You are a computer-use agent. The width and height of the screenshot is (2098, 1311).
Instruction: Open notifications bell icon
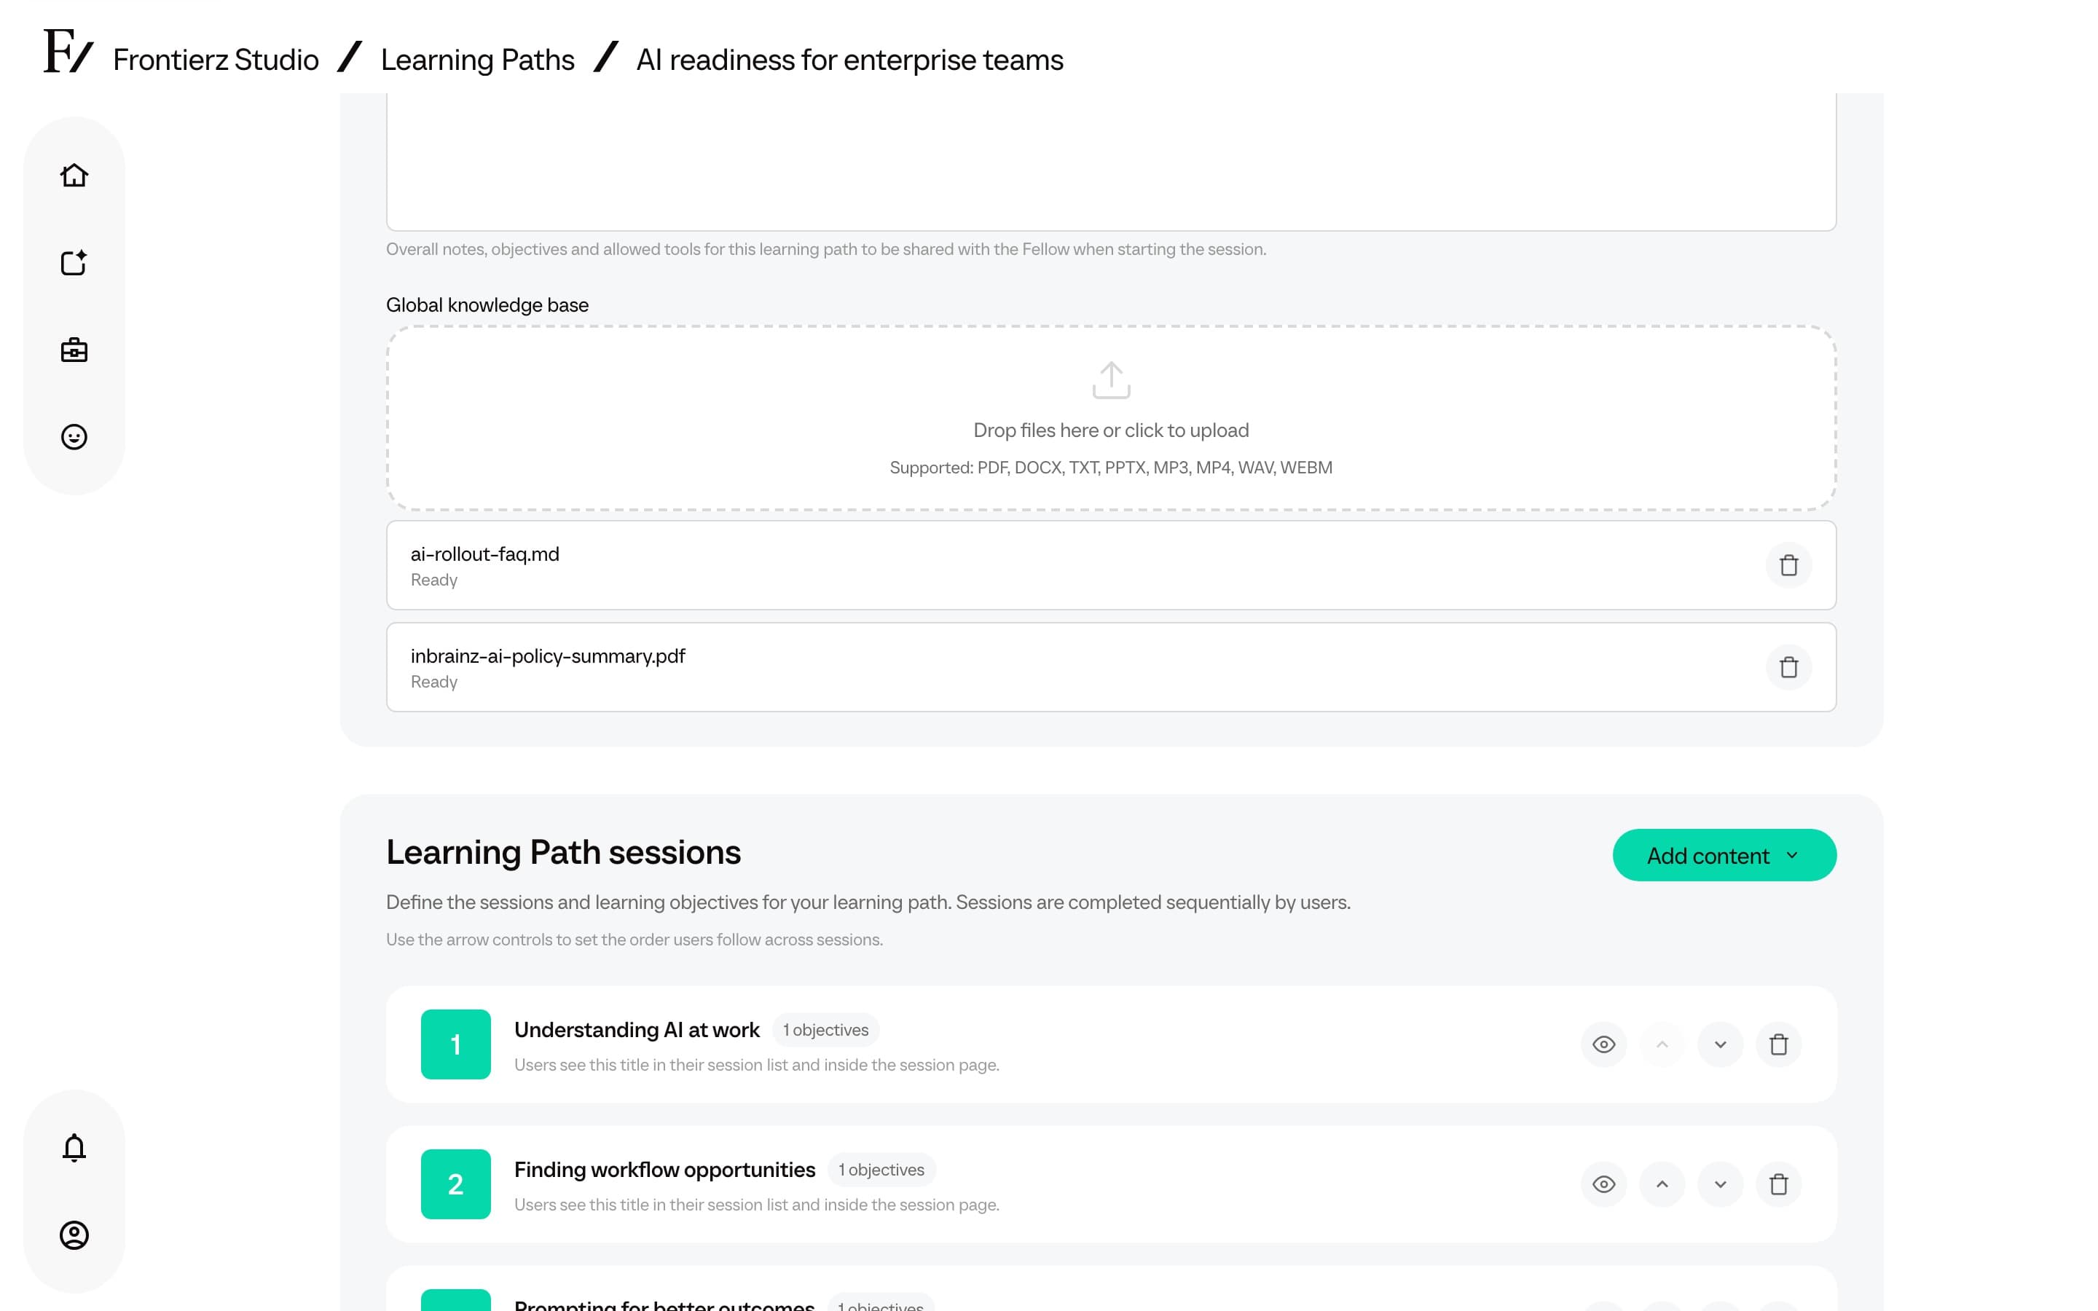(x=74, y=1147)
